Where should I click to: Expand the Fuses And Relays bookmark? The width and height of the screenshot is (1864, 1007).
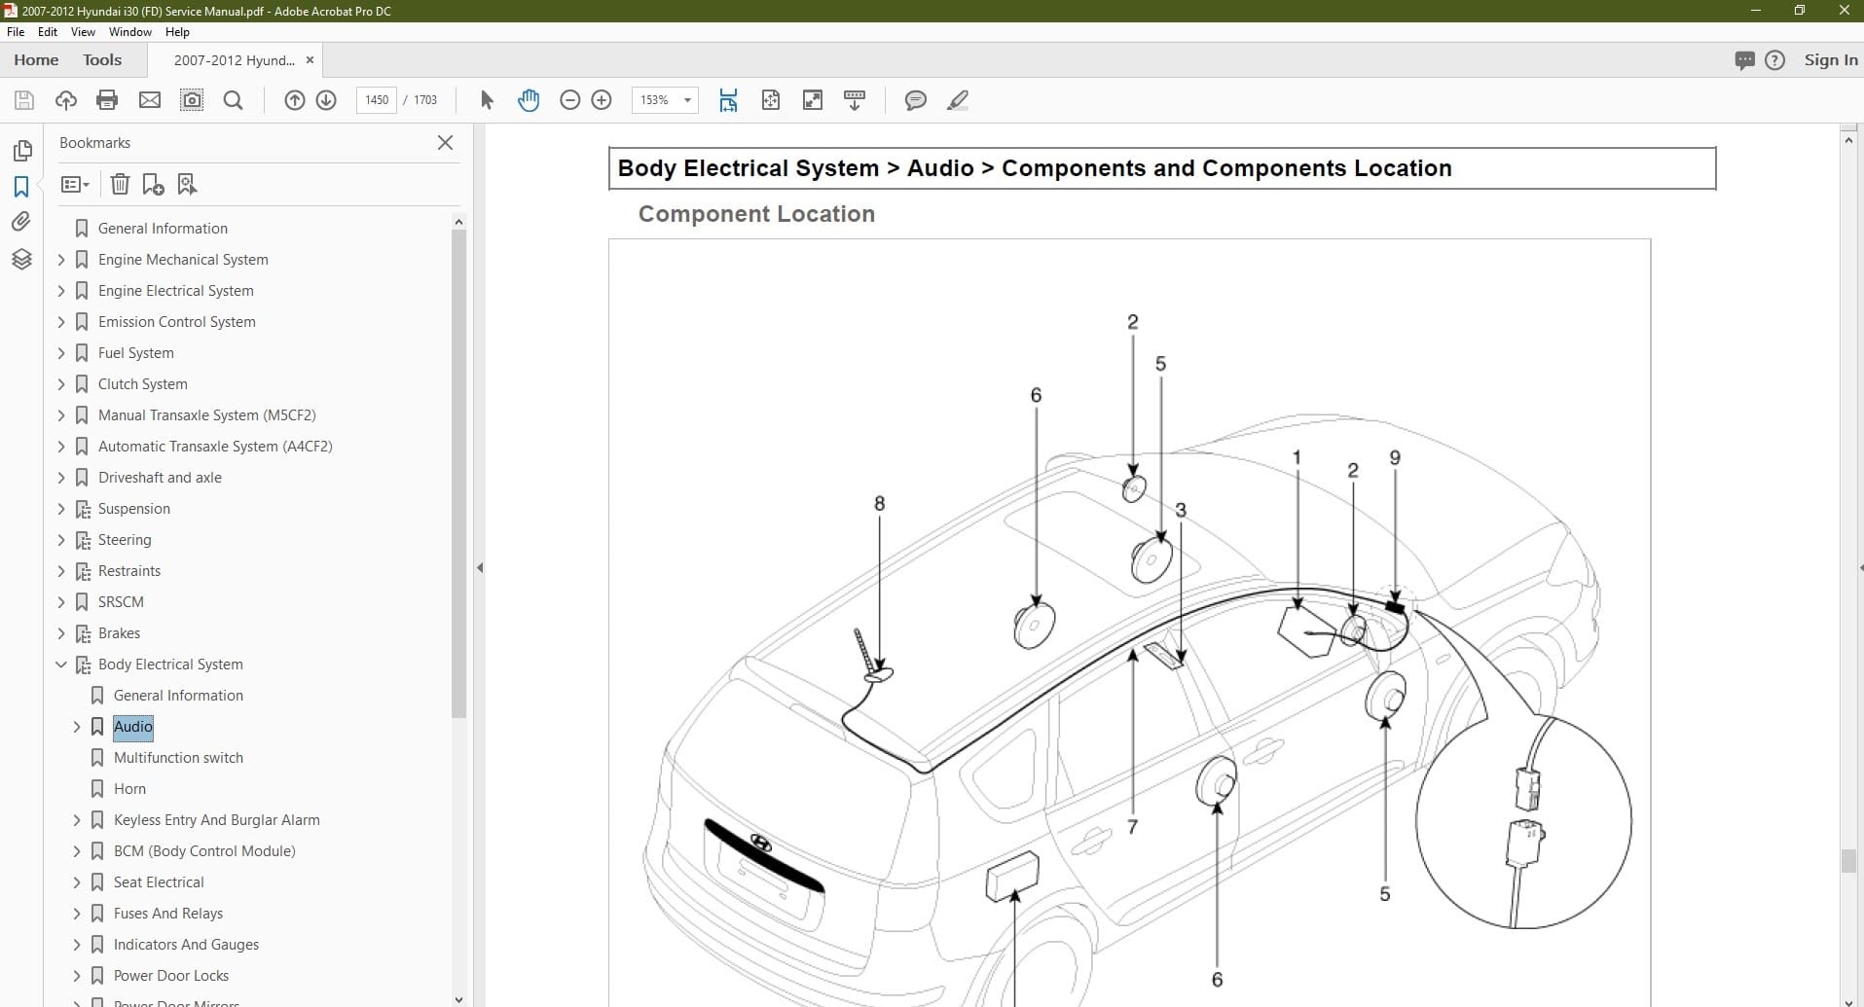(x=77, y=914)
